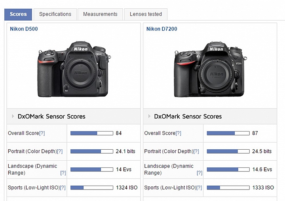Open the Lenses tested tab
285x201 pixels.
[x=146, y=14]
